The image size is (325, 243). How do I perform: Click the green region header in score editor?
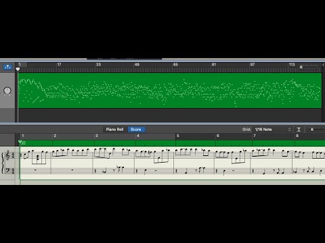point(173,143)
